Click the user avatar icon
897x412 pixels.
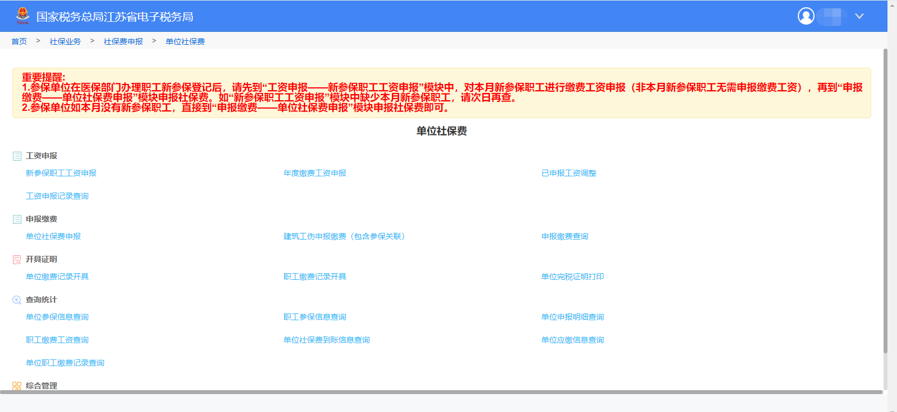[806, 16]
